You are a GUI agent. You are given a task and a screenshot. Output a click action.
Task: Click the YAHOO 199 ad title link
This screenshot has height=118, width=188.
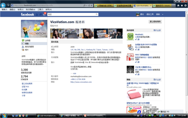[x=143, y=84]
